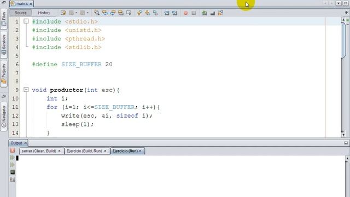Click the green toolbar icon after macro buttons

[205, 13]
